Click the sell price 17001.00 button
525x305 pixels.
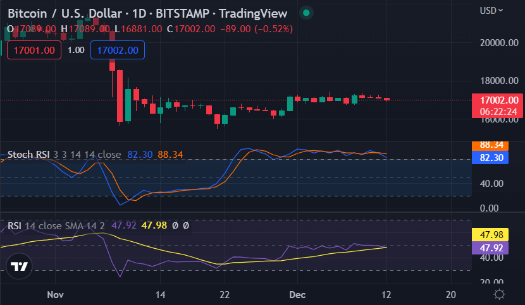[34, 50]
